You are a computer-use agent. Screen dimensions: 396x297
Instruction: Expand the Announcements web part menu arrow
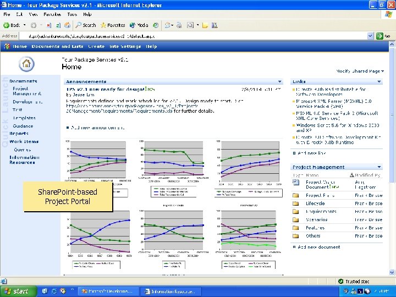pyautogui.click(x=279, y=81)
